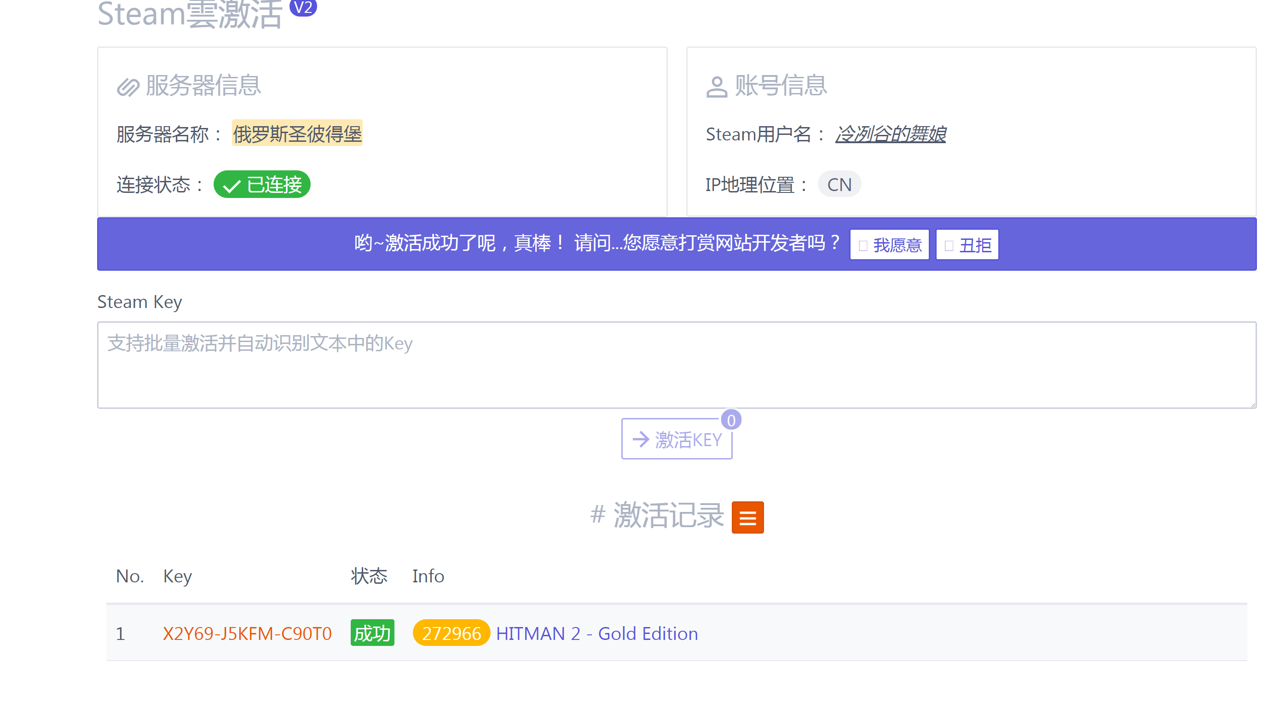Click the 激活记录 heading

click(657, 515)
